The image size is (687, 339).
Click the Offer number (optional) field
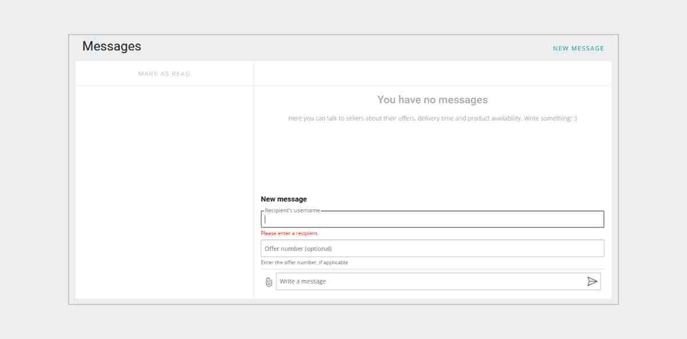click(432, 249)
